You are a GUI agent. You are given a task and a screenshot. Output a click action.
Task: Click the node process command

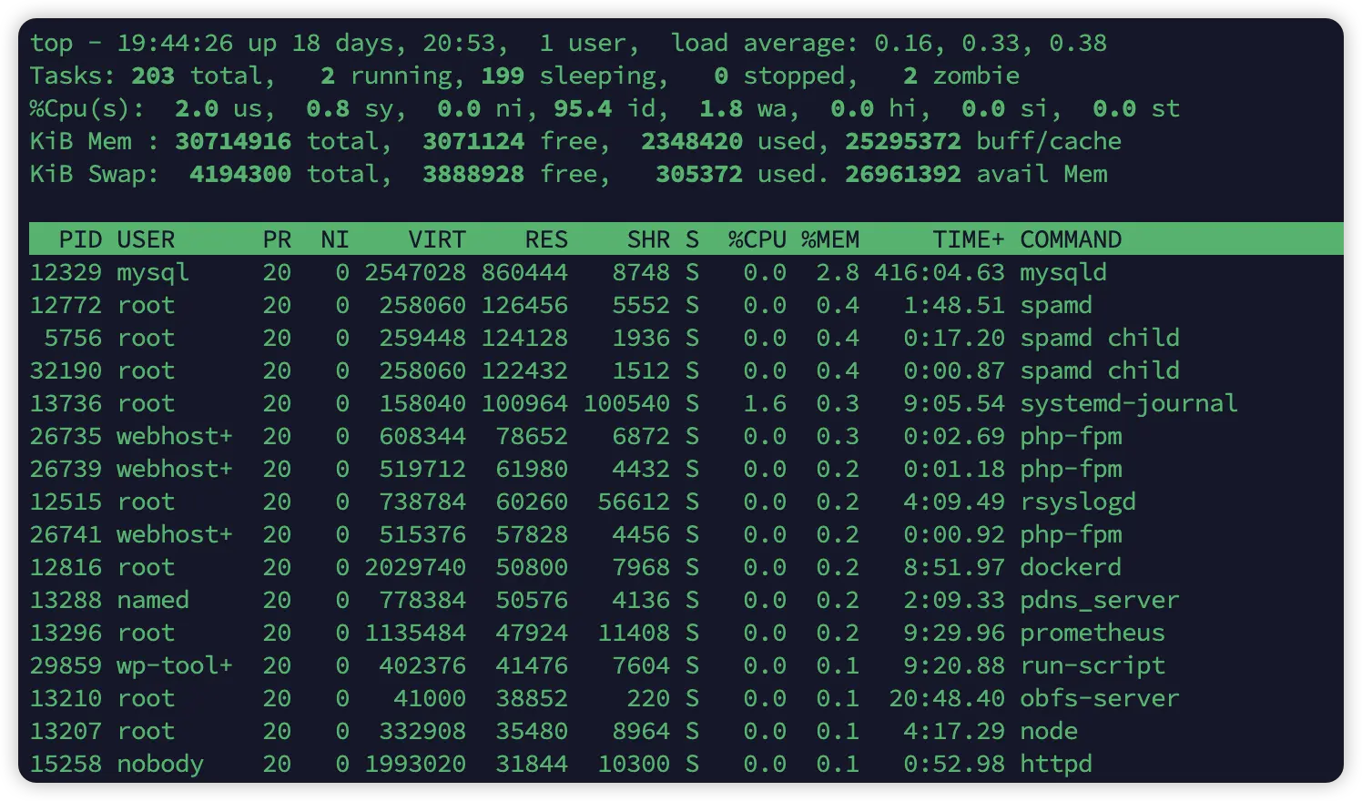coord(1048,731)
